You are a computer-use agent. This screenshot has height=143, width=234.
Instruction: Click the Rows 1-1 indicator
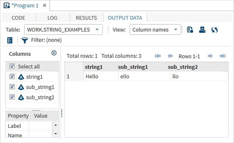[189, 56]
